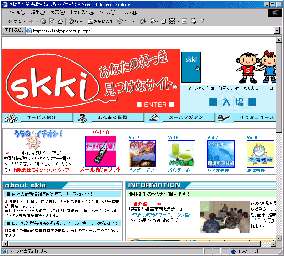This screenshot has height=256, width=284.
Task: Click the vertical scrollbar up arrow
Action: click(279, 40)
